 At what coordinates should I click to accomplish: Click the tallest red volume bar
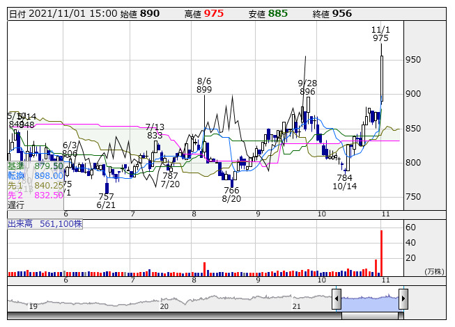(x=381, y=253)
